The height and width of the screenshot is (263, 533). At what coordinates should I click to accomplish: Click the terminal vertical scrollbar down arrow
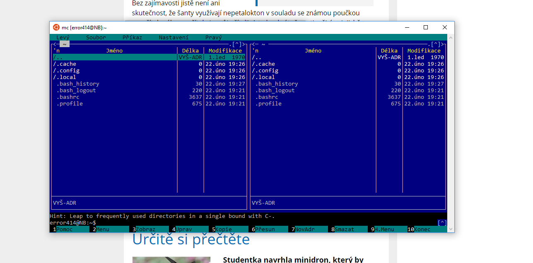point(451,229)
